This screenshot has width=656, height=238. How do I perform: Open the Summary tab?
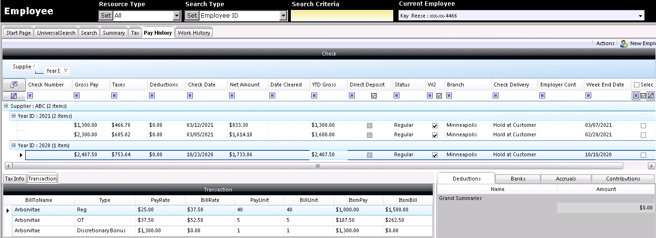[114, 33]
